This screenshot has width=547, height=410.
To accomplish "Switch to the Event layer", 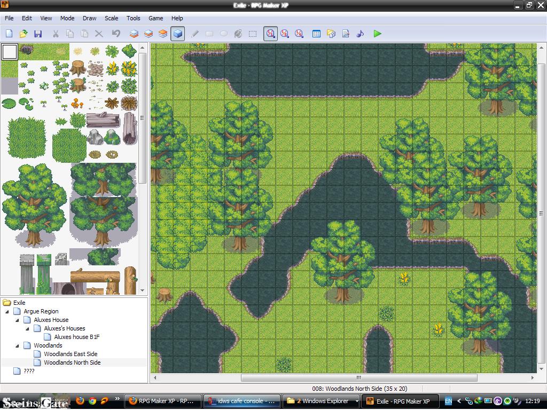I will [x=178, y=34].
